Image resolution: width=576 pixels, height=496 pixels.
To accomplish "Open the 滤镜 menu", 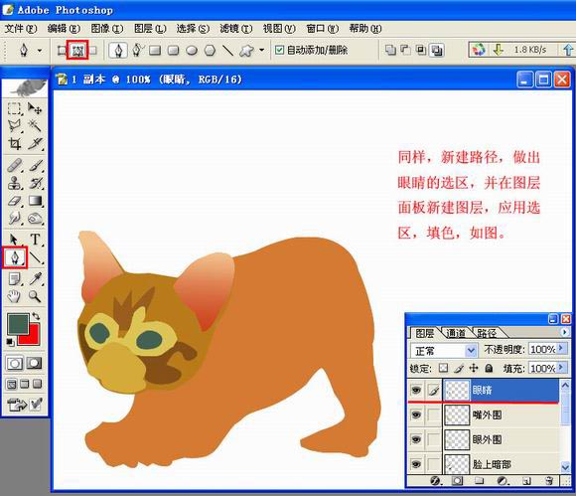I will (x=235, y=28).
